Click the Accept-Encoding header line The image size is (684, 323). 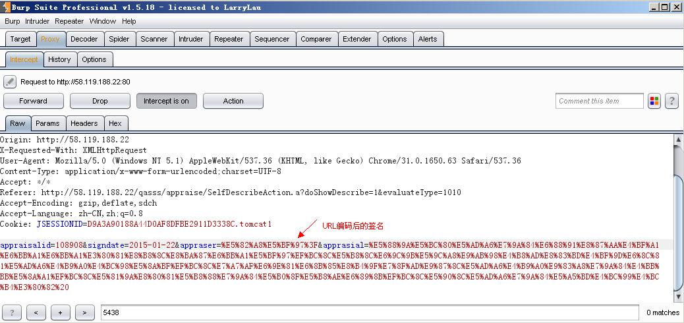[78, 203]
